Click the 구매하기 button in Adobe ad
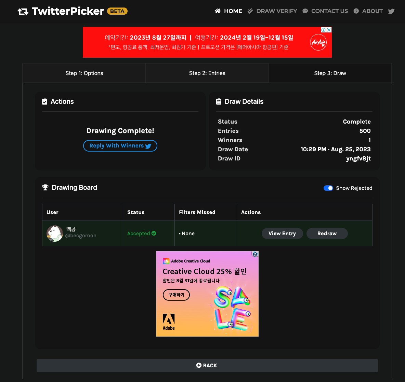 [177, 295]
